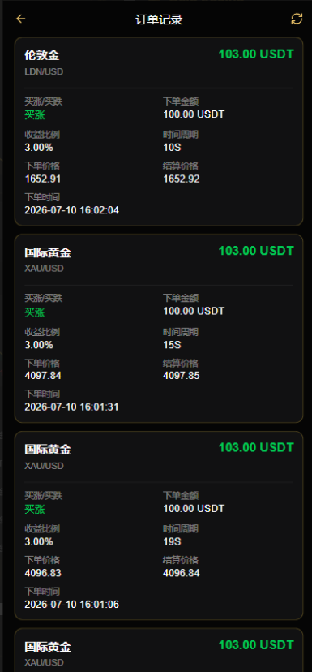Select the LDN/USD symbol label
The width and height of the screenshot is (312, 672).
click(x=44, y=71)
